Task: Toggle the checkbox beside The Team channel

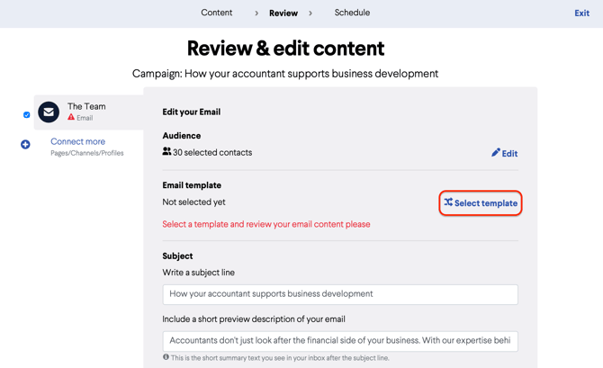Action: point(26,115)
